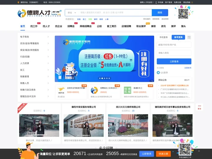Select the 账号登录 tab

click(x=178, y=37)
